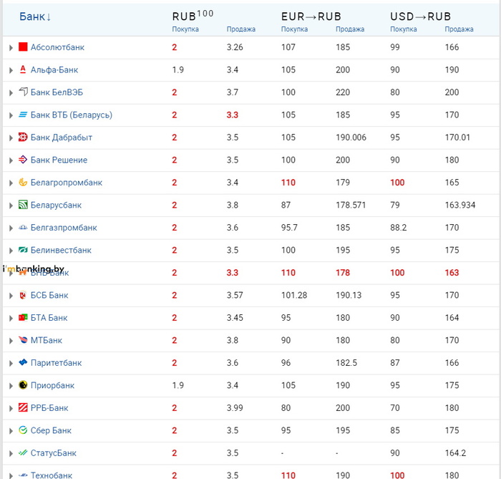Screen dimensions: 501x479
Task: Click РРБ-Банк's RUB sale rate 3.99
Action: 235,408
